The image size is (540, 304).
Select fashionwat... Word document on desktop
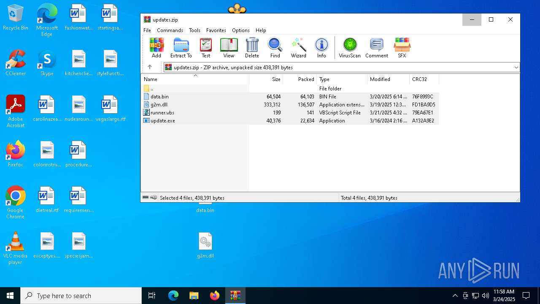click(79, 17)
